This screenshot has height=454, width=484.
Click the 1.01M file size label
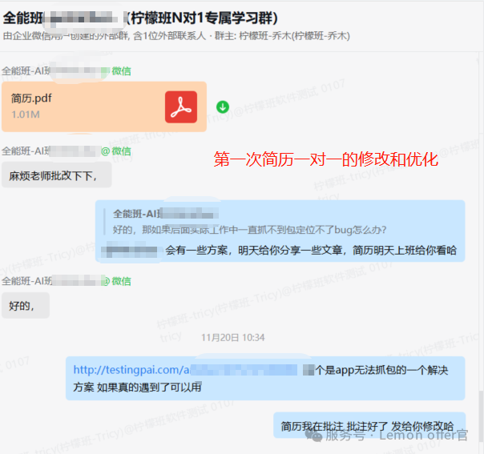26,115
